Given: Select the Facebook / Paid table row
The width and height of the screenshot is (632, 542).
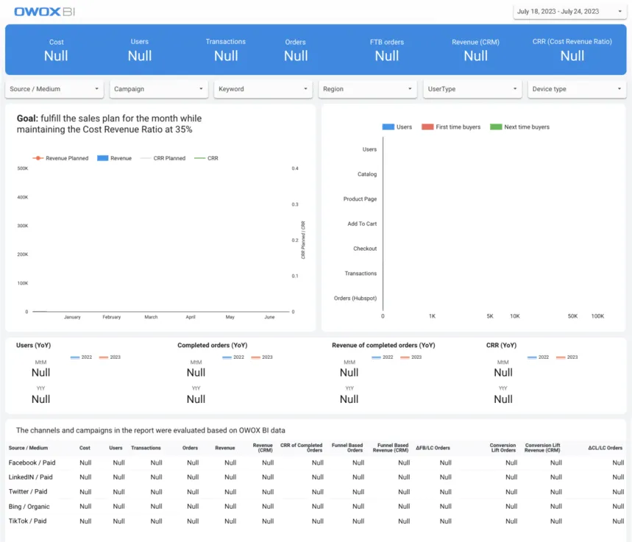Looking at the screenshot, I should (31, 463).
